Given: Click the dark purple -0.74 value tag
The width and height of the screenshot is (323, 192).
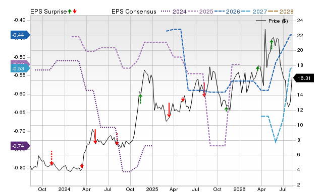Looking at the screenshot, I should click(20, 146).
